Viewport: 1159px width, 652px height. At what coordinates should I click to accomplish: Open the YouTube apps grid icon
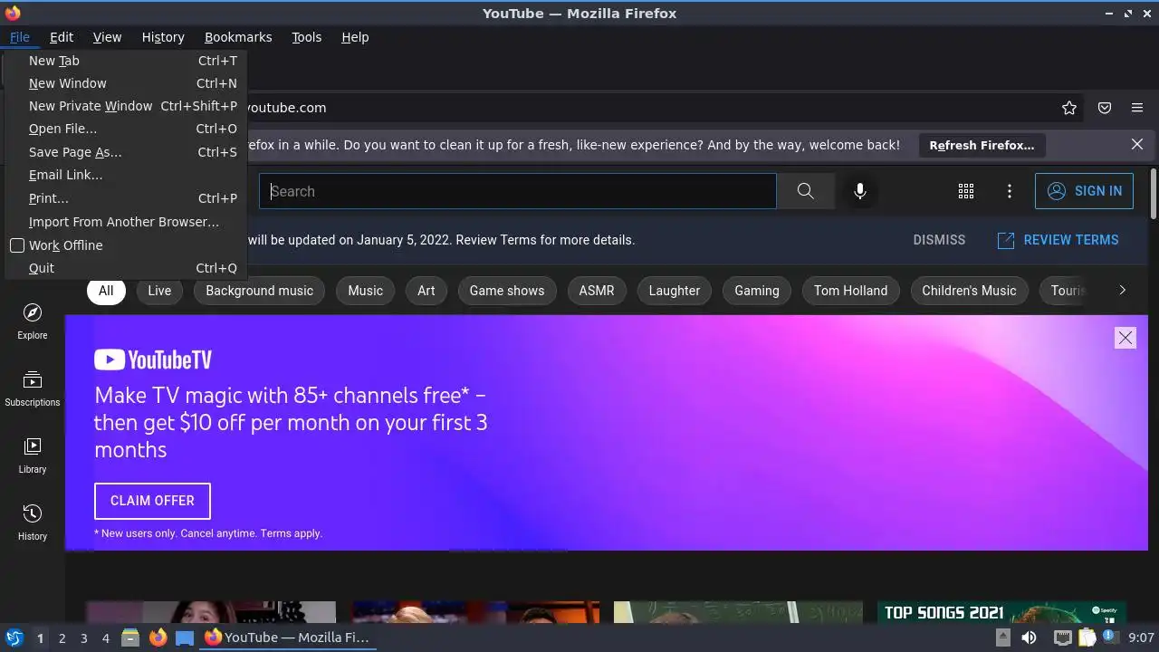point(966,191)
